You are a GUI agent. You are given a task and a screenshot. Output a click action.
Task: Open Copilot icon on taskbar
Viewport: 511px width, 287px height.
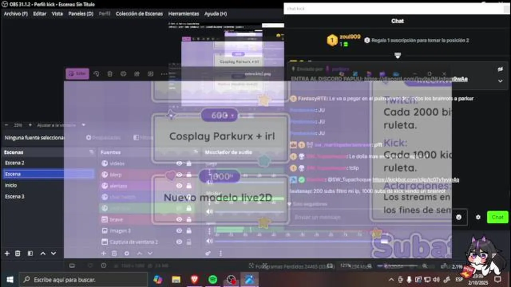click(158, 279)
